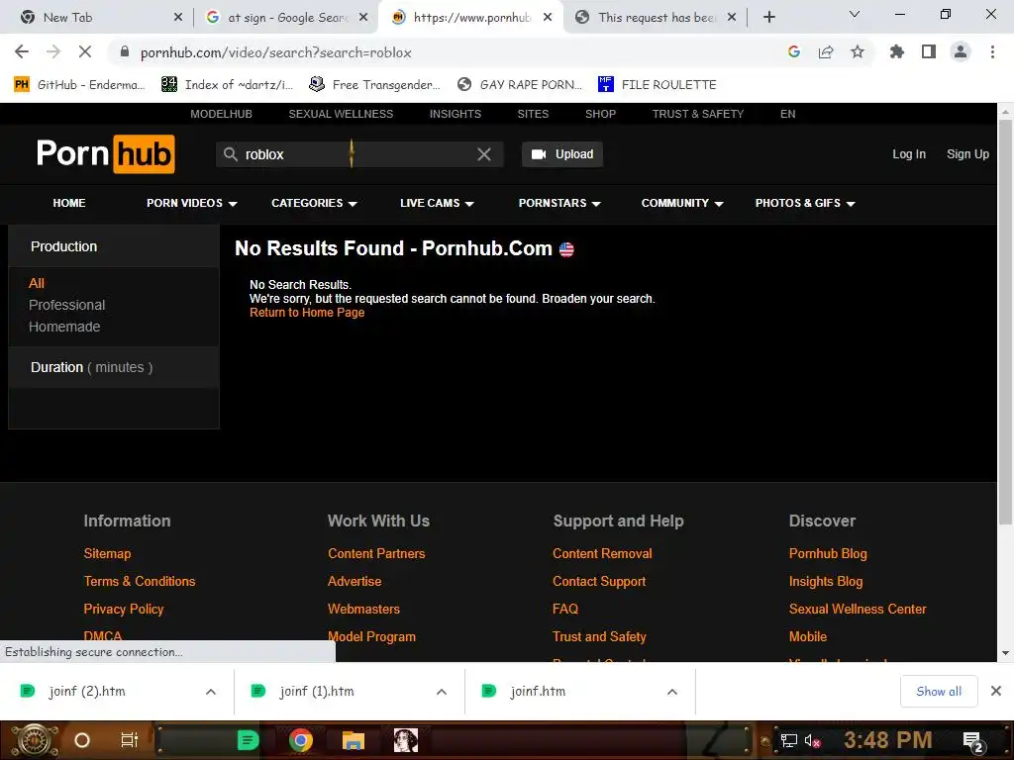Open the network tray icon
The height and width of the screenshot is (760, 1014).
coord(788,740)
